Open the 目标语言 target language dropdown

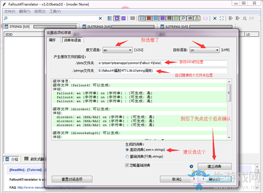(205, 50)
